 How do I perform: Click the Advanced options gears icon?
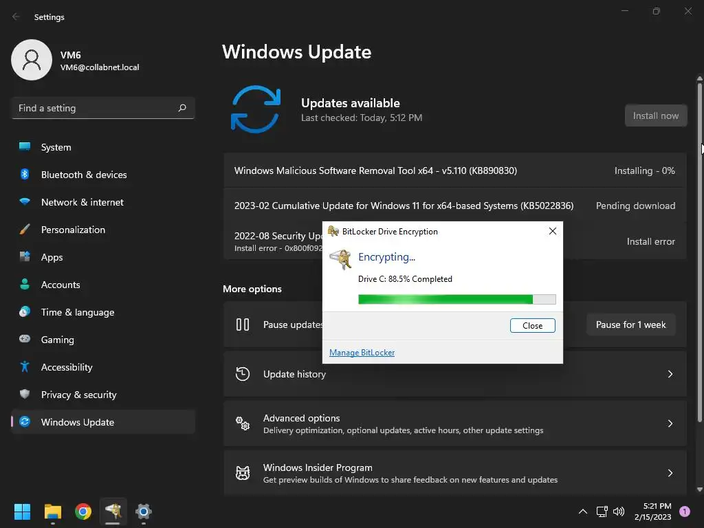243,423
